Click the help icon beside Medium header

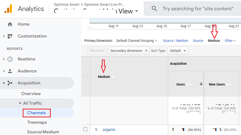[114, 77]
